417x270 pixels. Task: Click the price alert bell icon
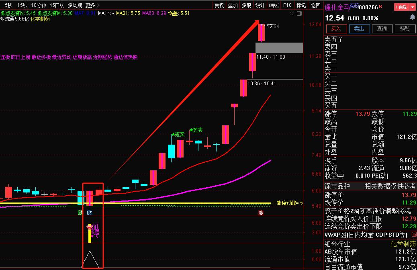[x=412, y=17]
